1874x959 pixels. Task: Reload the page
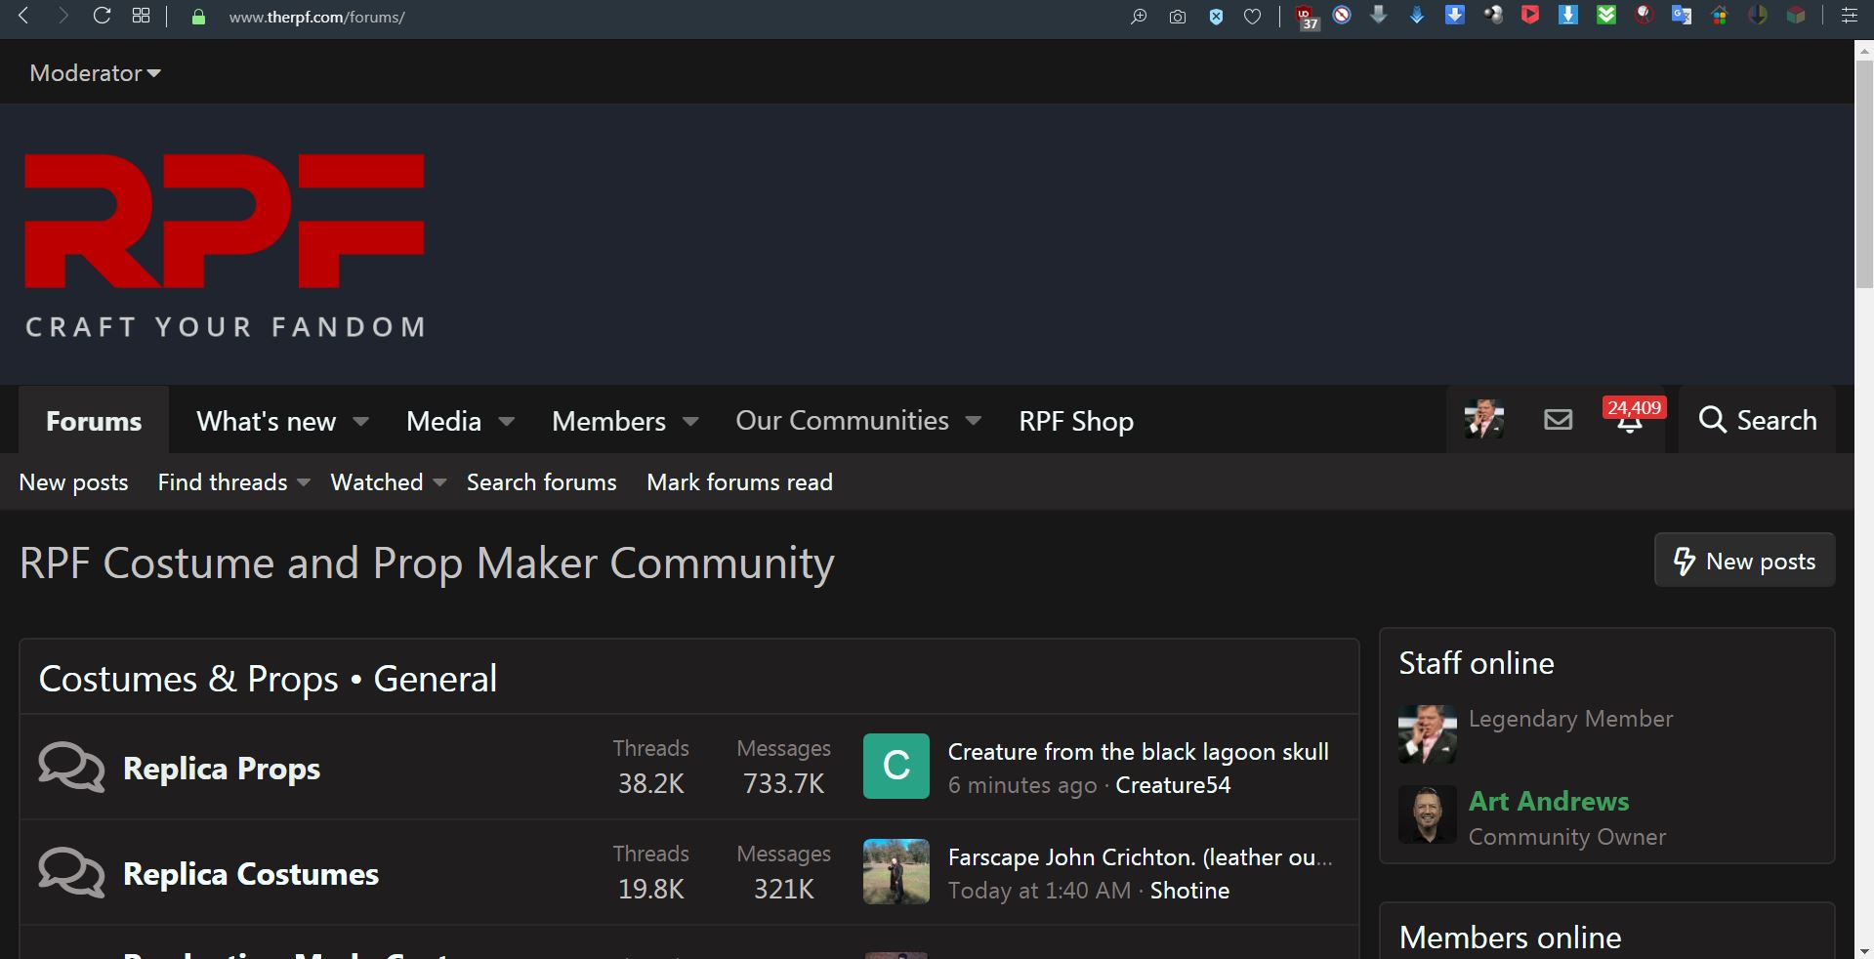tap(102, 16)
